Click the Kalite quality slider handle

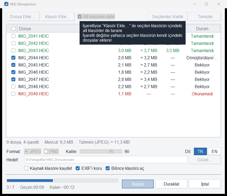111,151
